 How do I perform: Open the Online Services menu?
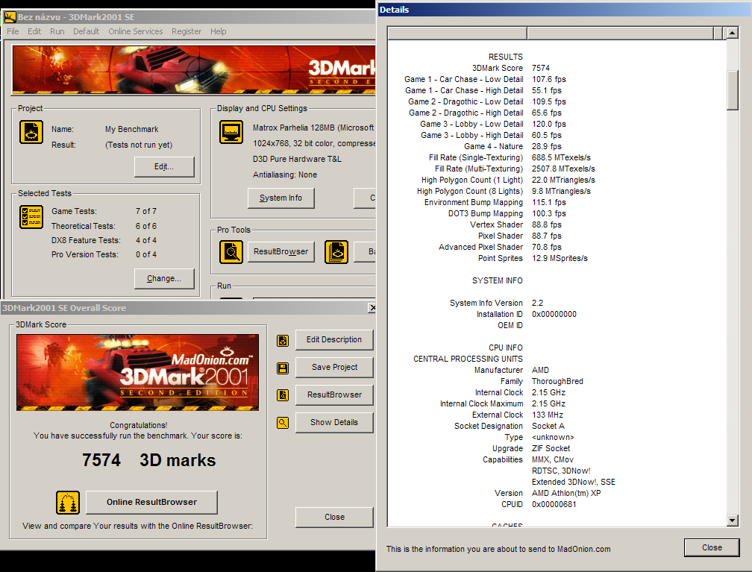[135, 31]
